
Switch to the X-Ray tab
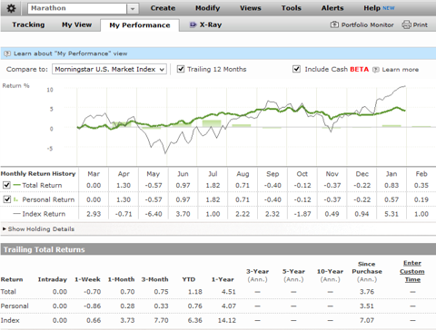click(x=211, y=24)
